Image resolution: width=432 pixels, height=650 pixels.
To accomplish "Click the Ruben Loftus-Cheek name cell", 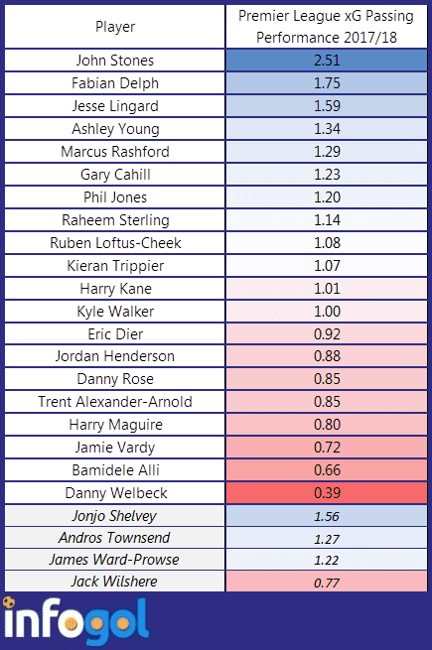I will tap(115, 243).
